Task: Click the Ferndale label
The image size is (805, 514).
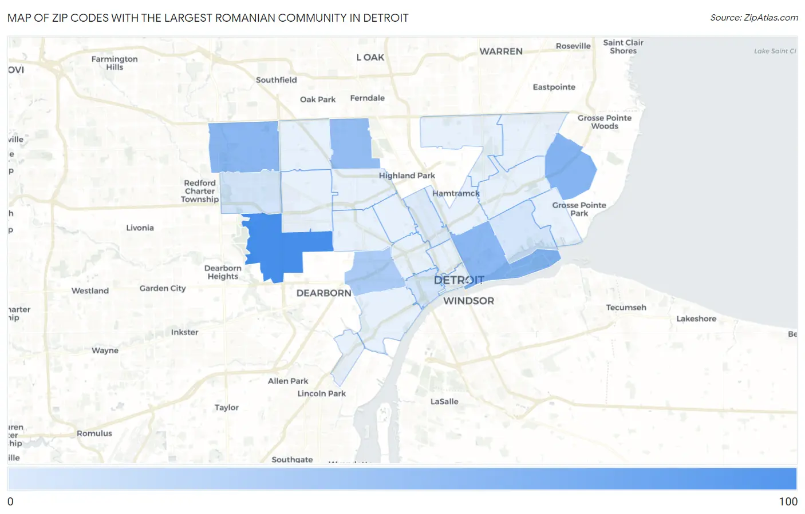Action: point(368,98)
